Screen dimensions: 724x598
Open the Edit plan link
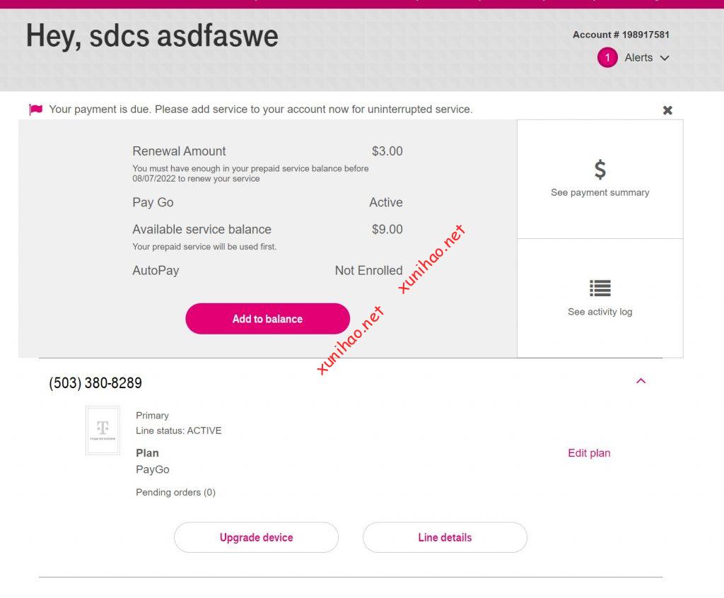click(589, 453)
